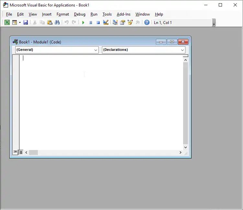The width and height of the screenshot is (243, 210).
Task: Click the code window's vertical scrollbar track
Action: [x=185, y=104]
